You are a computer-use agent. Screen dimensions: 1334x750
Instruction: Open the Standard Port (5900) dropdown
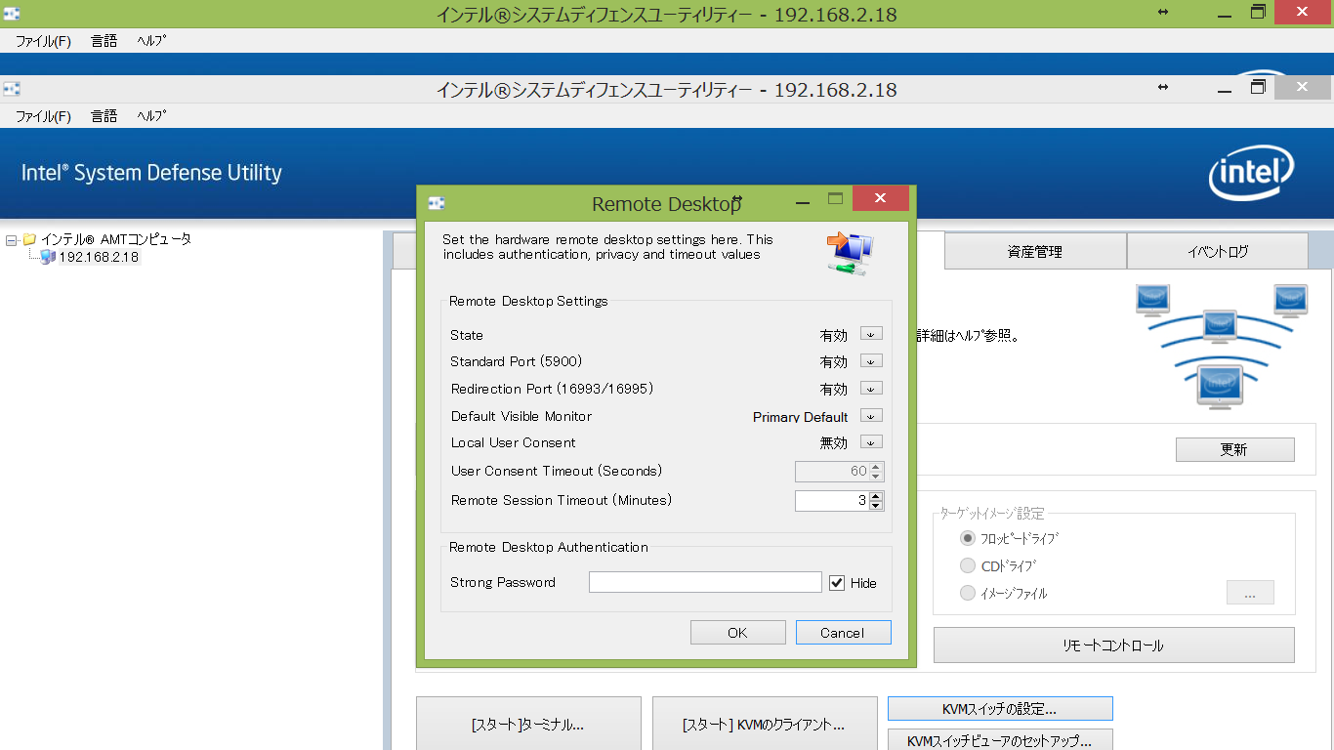pyautogui.click(x=871, y=361)
